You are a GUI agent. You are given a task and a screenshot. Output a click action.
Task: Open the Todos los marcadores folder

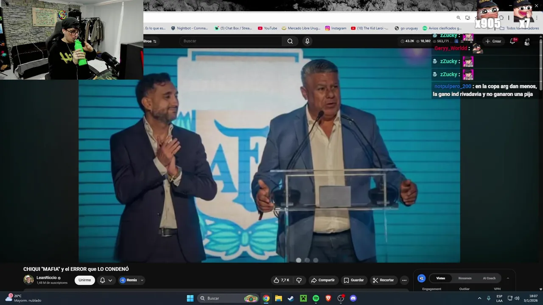[x=519, y=28]
